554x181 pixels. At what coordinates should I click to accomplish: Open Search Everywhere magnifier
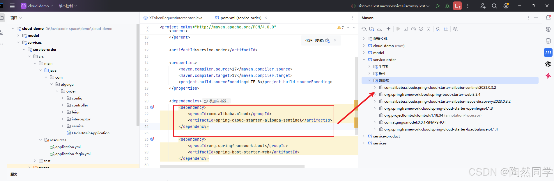(494, 6)
